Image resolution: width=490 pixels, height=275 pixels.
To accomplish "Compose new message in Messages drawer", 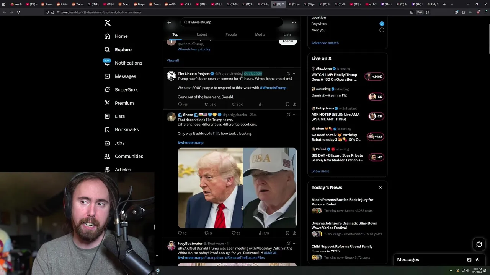I will 469,260.
